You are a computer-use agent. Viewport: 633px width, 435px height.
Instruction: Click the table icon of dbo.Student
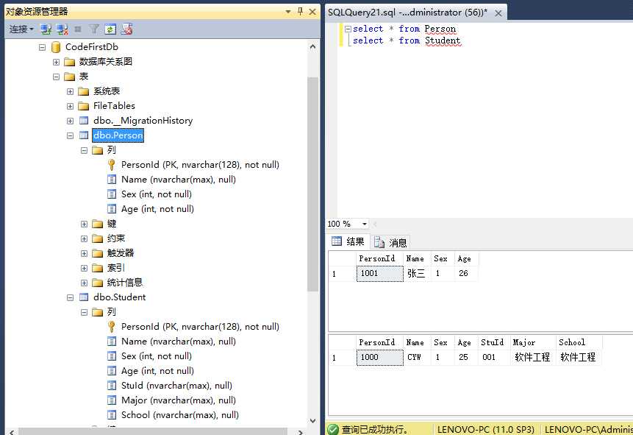click(84, 297)
